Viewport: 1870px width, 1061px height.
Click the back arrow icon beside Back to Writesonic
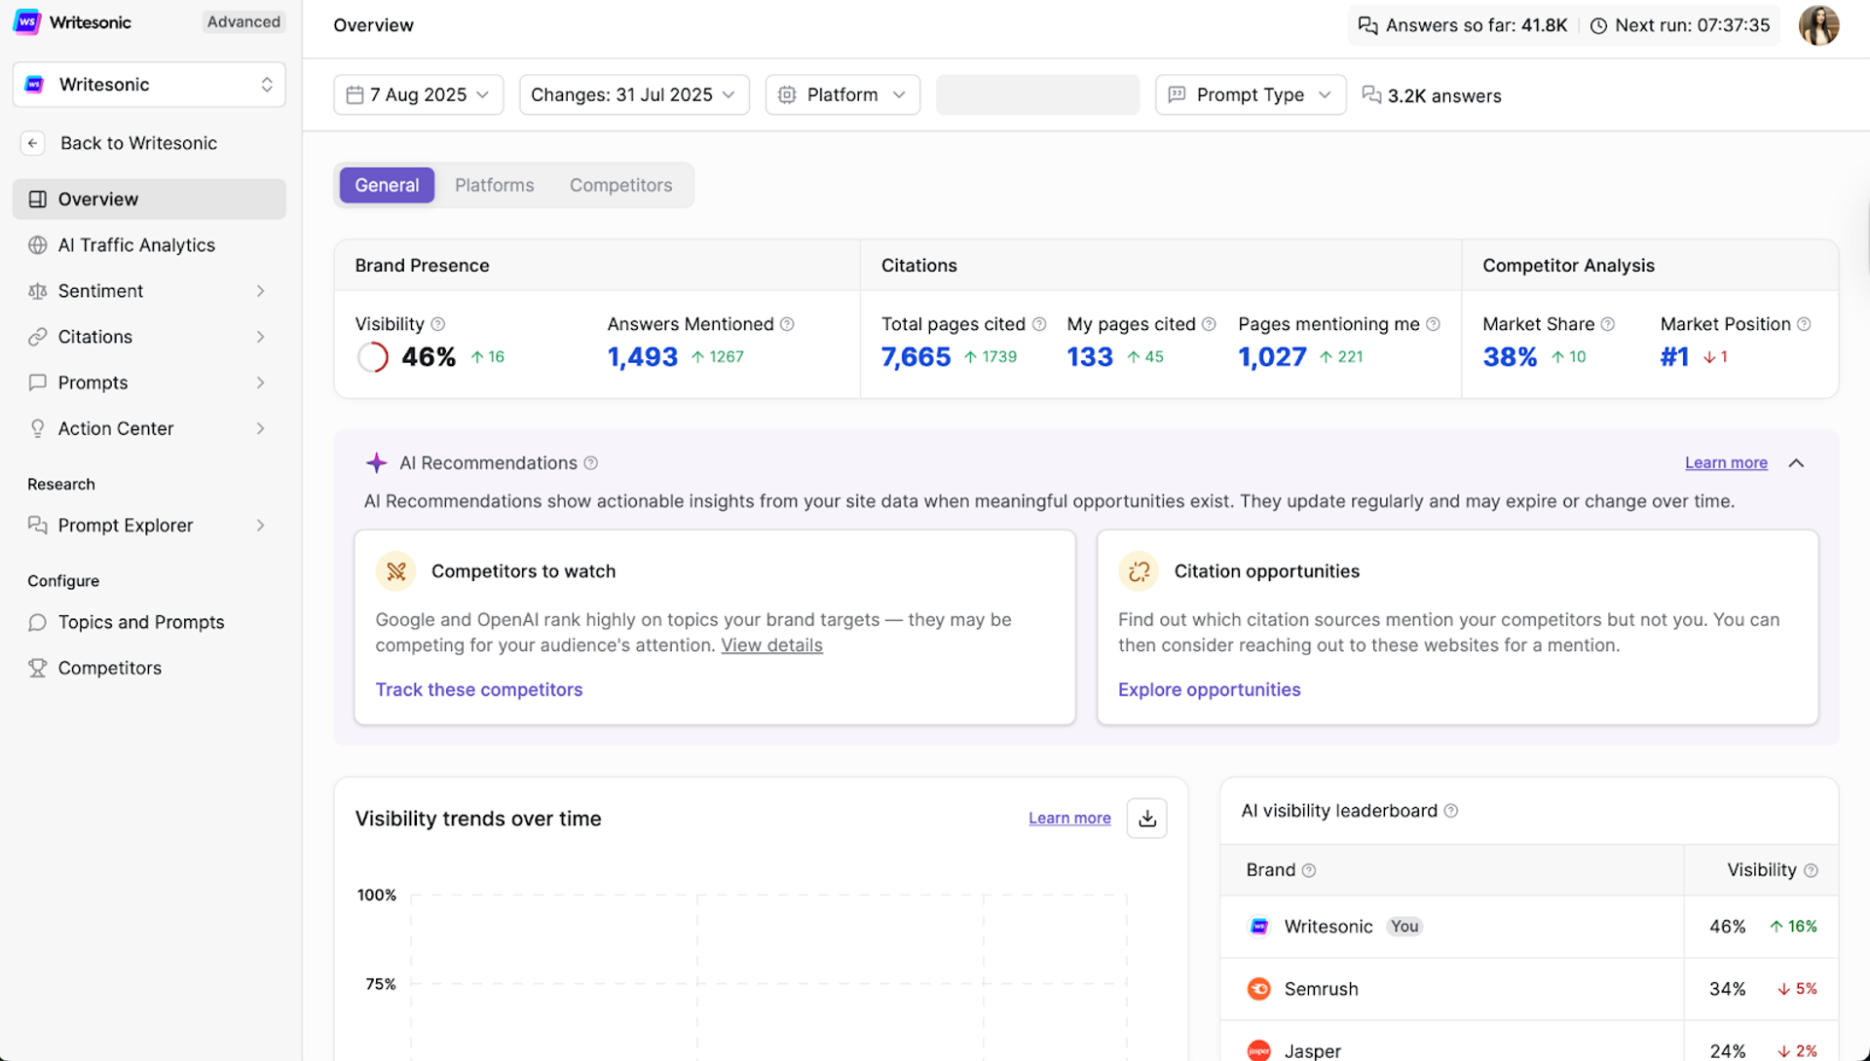33,143
